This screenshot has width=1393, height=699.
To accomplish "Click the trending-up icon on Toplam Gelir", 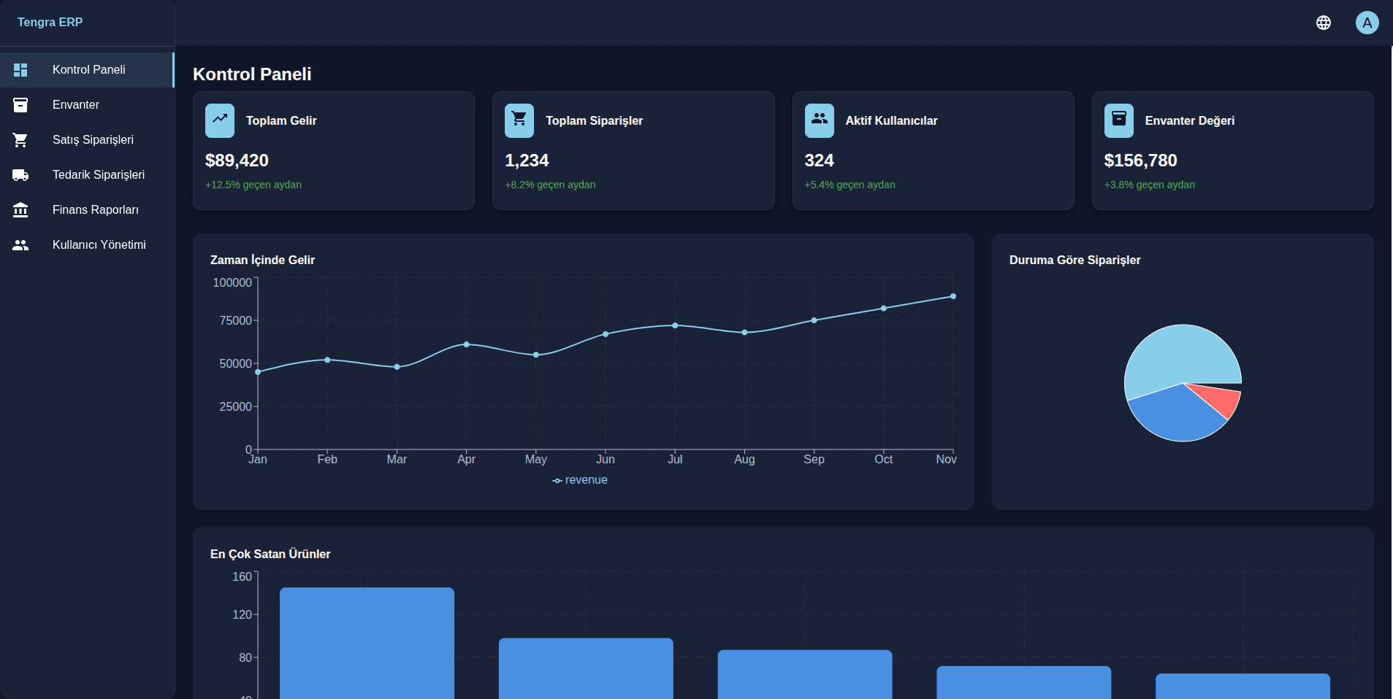I will tap(220, 120).
